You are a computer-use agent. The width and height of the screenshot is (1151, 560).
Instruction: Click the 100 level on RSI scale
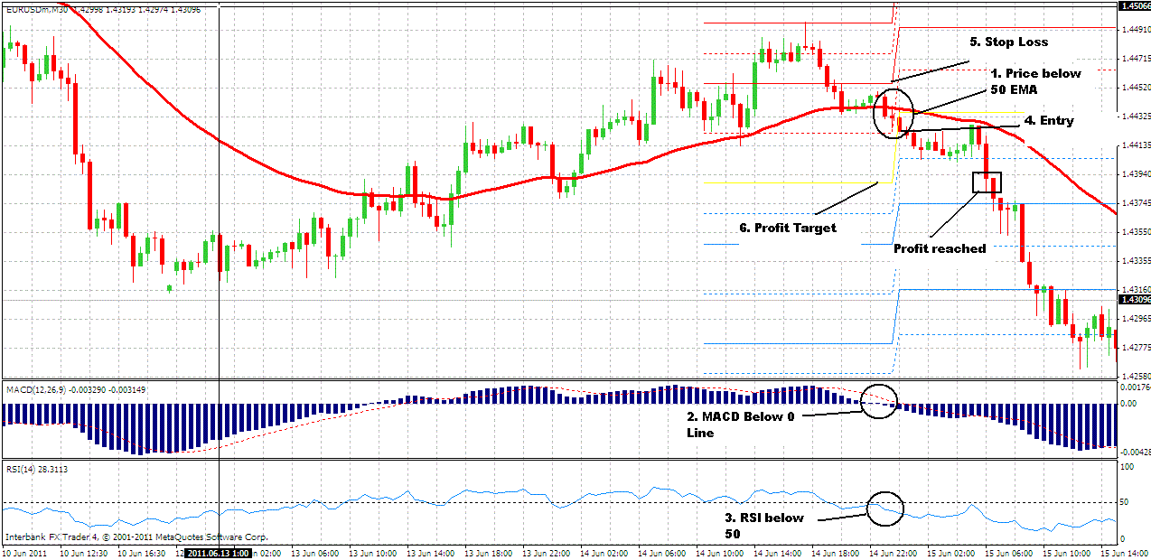pos(1127,467)
